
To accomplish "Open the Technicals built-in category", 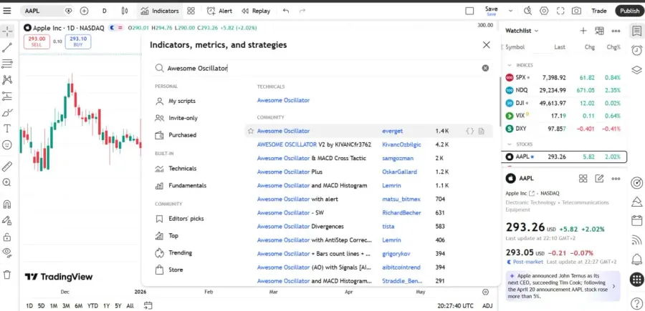I will (182, 169).
